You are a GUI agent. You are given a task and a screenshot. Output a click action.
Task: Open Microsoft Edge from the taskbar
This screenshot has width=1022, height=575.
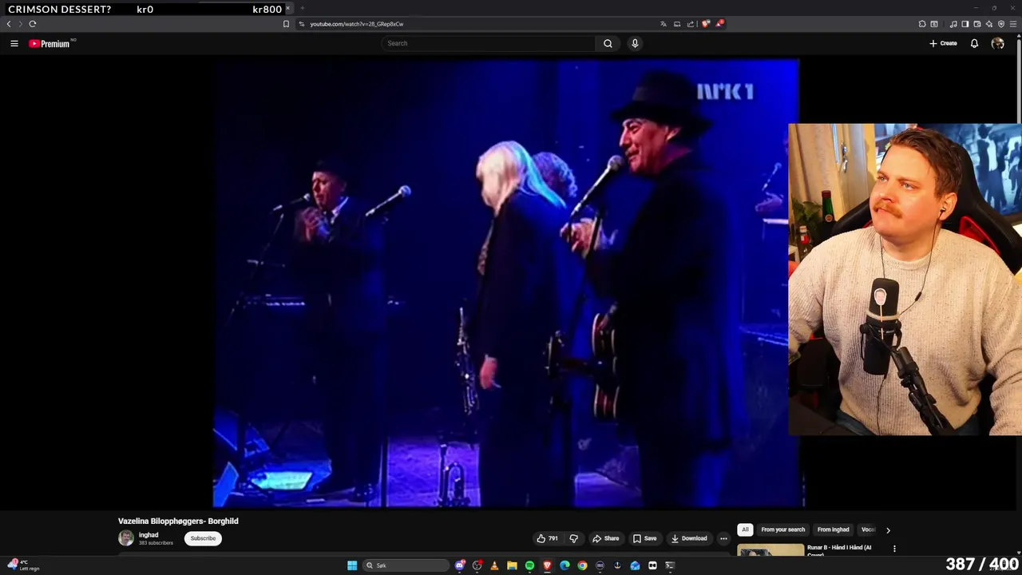tap(564, 565)
